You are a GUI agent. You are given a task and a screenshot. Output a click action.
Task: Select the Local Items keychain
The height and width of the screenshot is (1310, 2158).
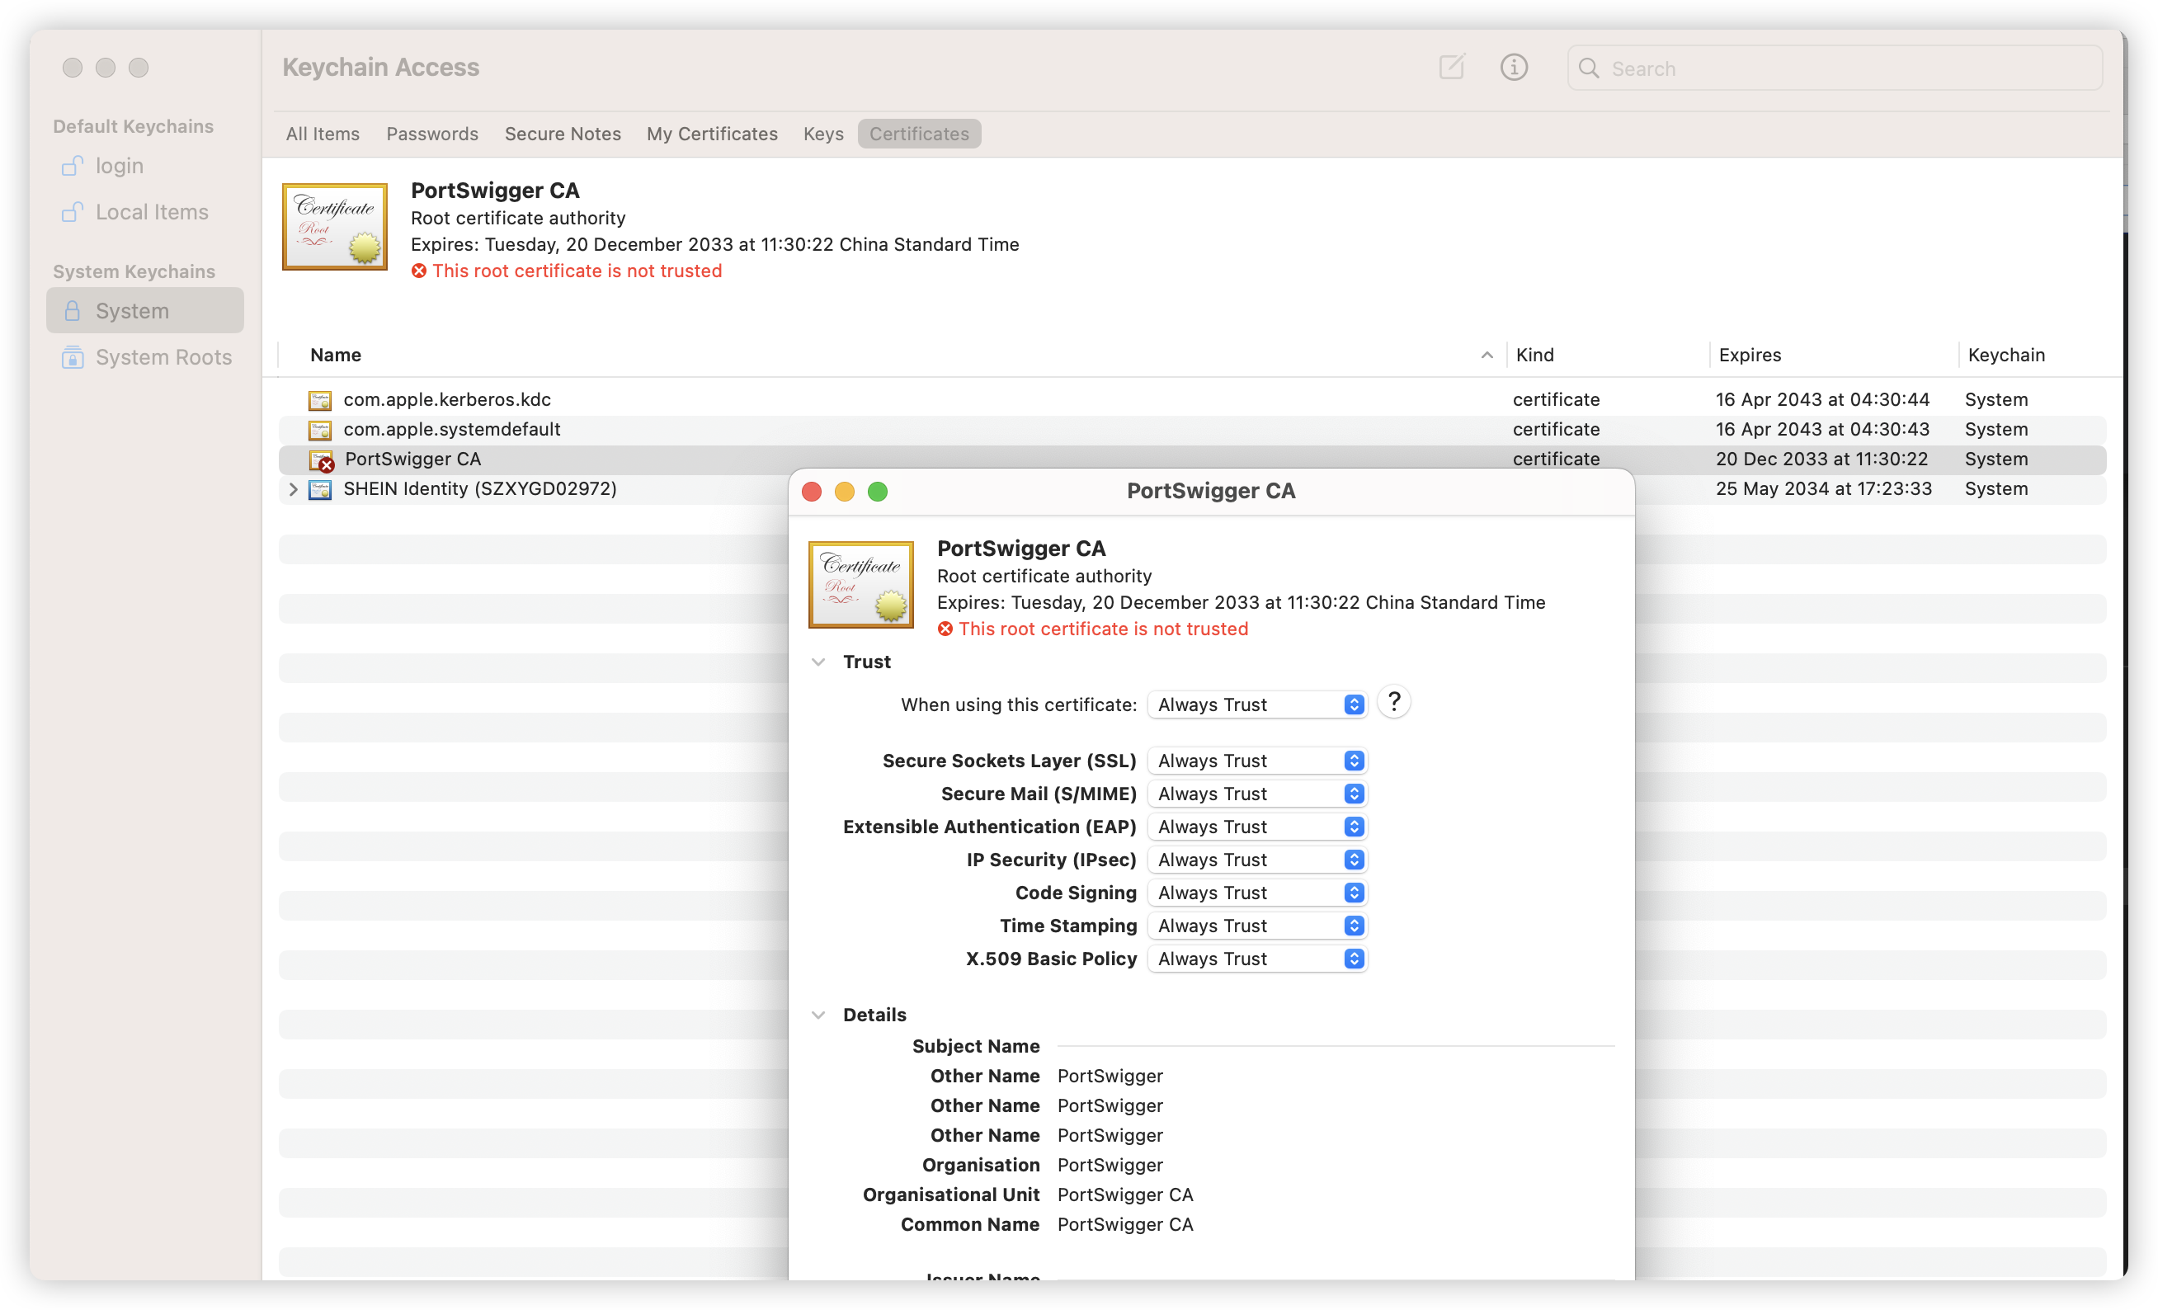coord(151,212)
